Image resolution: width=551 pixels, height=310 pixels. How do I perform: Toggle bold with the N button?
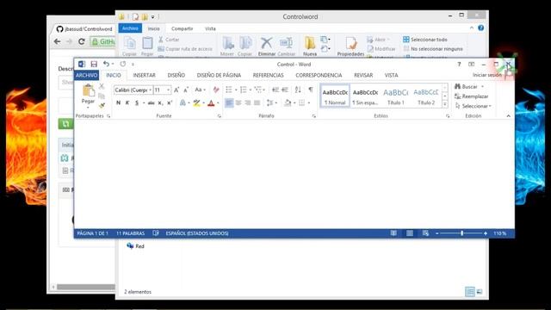pyautogui.click(x=119, y=102)
